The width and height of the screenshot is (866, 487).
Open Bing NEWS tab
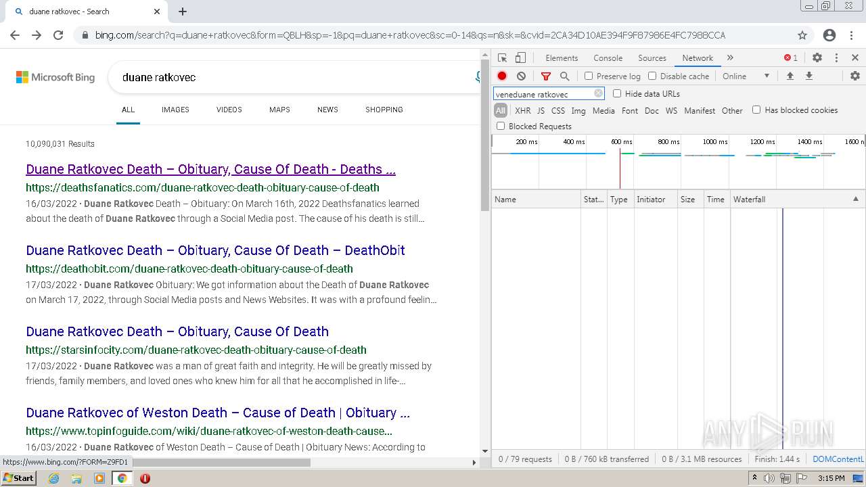click(x=327, y=110)
